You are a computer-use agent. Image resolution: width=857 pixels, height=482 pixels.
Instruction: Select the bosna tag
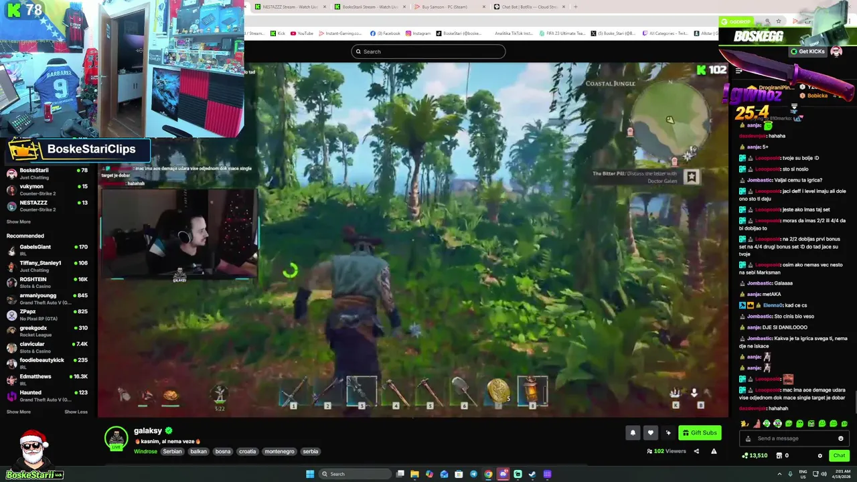(x=223, y=451)
